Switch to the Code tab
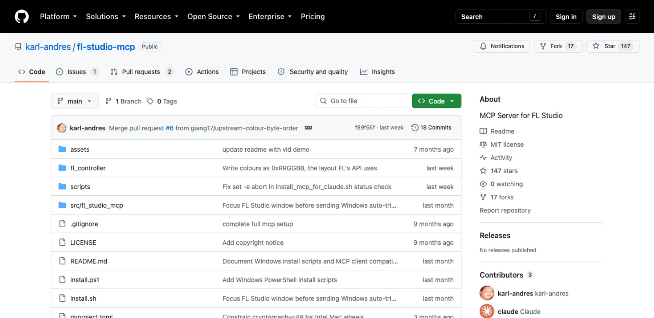The width and height of the screenshot is (654, 318). pos(31,72)
